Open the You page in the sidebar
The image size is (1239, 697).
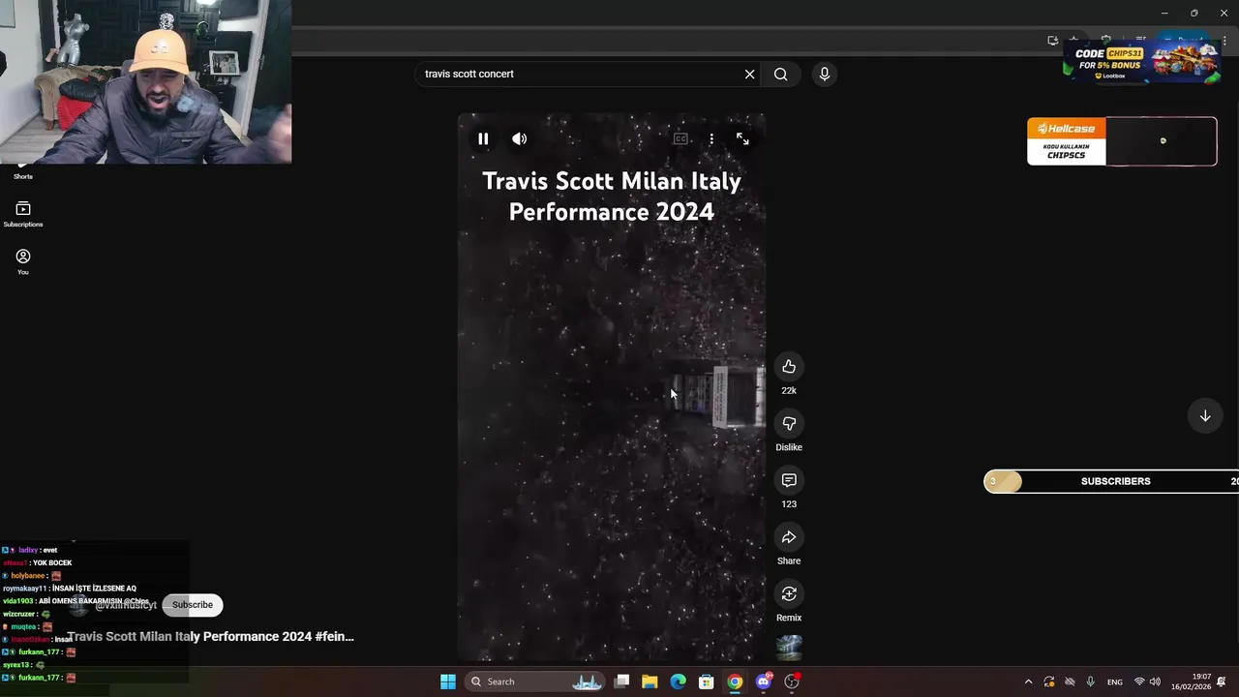click(x=23, y=262)
